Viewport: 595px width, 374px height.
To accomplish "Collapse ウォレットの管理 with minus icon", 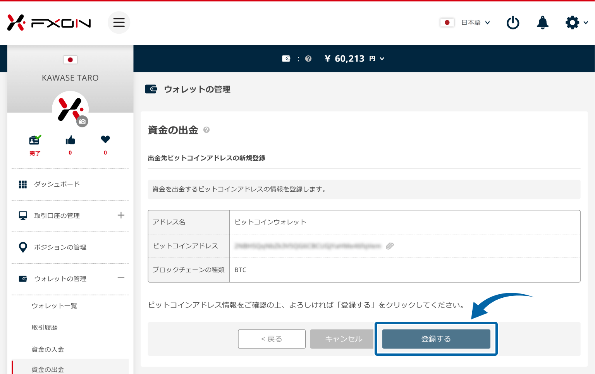I will point(121,278).
